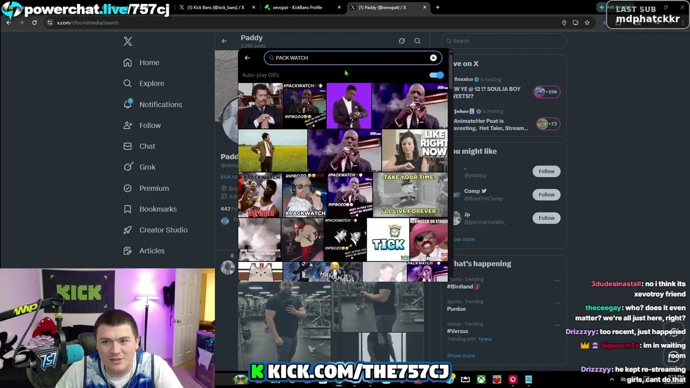Click the X right-side Search box

[x=503, y=41]
